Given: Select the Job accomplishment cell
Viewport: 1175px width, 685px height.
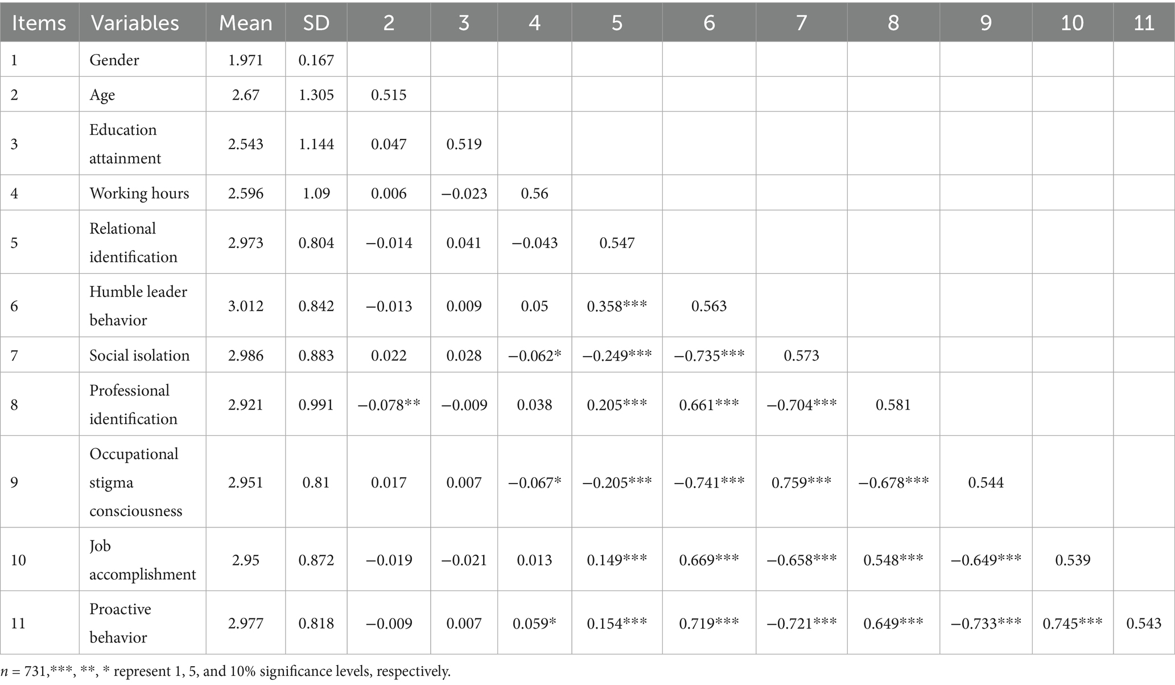Looking at the screenshot, I should tap(142, 560).
